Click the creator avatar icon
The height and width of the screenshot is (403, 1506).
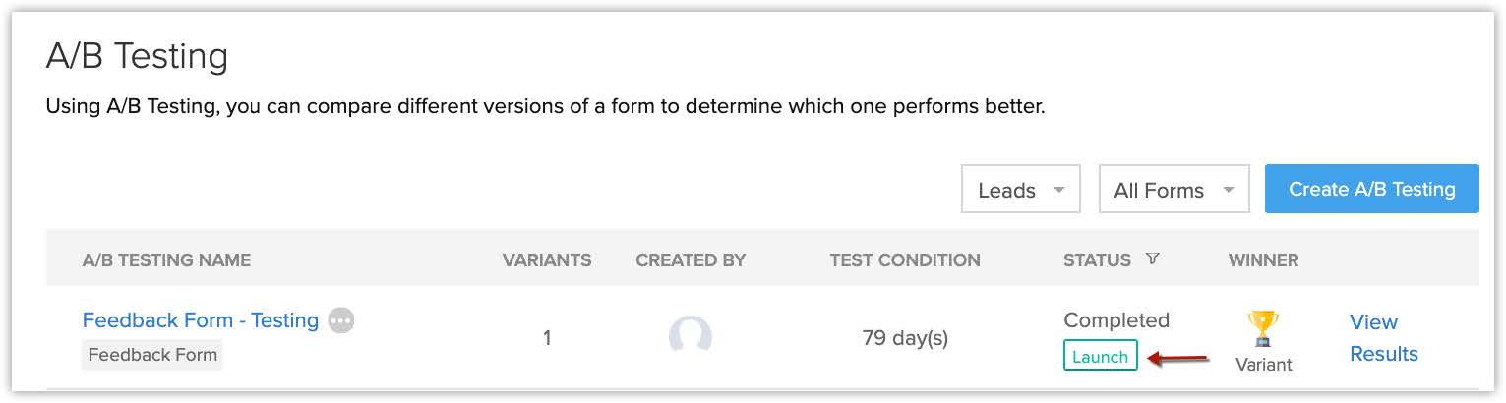tap(690, 336)
